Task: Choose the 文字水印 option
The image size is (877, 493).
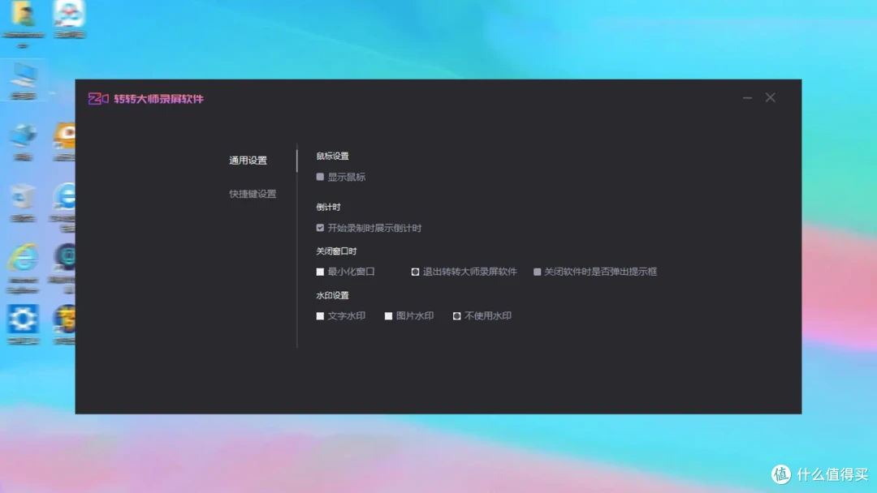Action: click(320, 316)
